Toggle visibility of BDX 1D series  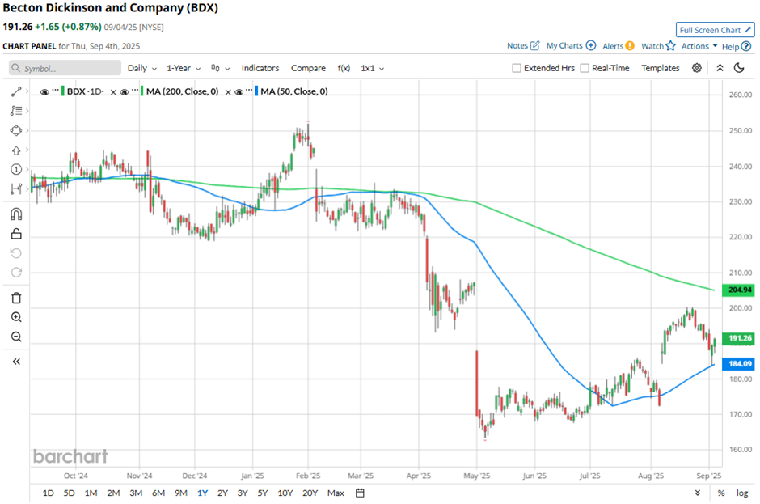(44, 91)
